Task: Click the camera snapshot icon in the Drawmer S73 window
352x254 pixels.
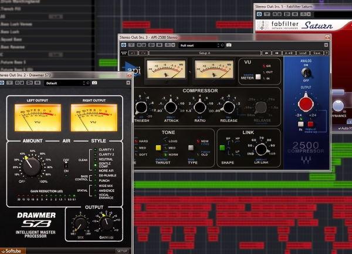Action: coord(94,83)
